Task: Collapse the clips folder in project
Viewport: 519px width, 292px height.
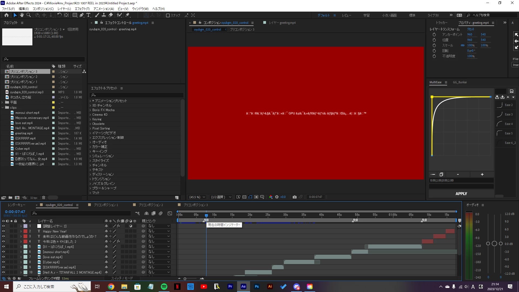Action: [x=3, y=108]
